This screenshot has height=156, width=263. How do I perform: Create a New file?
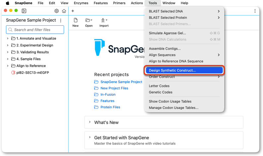tap(76, 22)
